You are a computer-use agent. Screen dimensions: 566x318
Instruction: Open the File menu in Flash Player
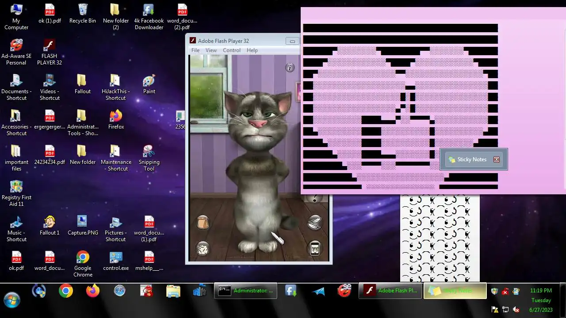[x=195, y=50]
